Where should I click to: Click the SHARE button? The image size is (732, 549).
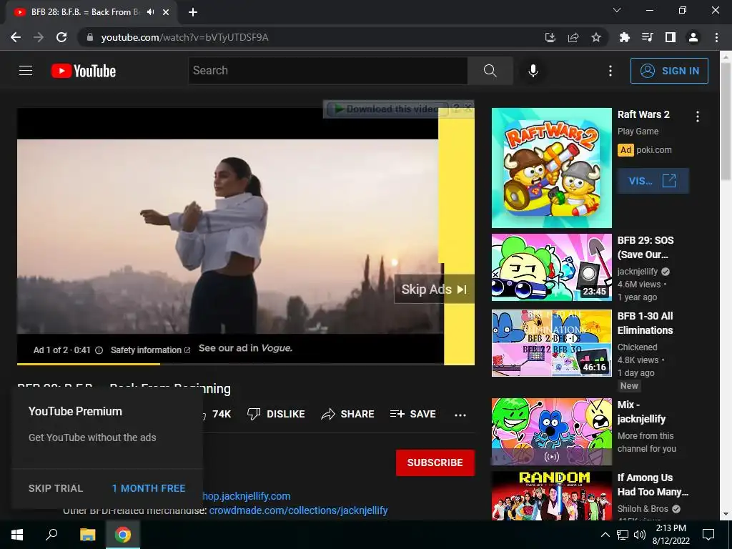(348, 414)
